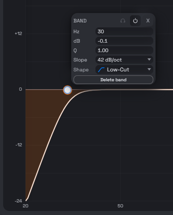173x215 pixels.
Task: Click the +12 gain axis label
Action: 18,34
